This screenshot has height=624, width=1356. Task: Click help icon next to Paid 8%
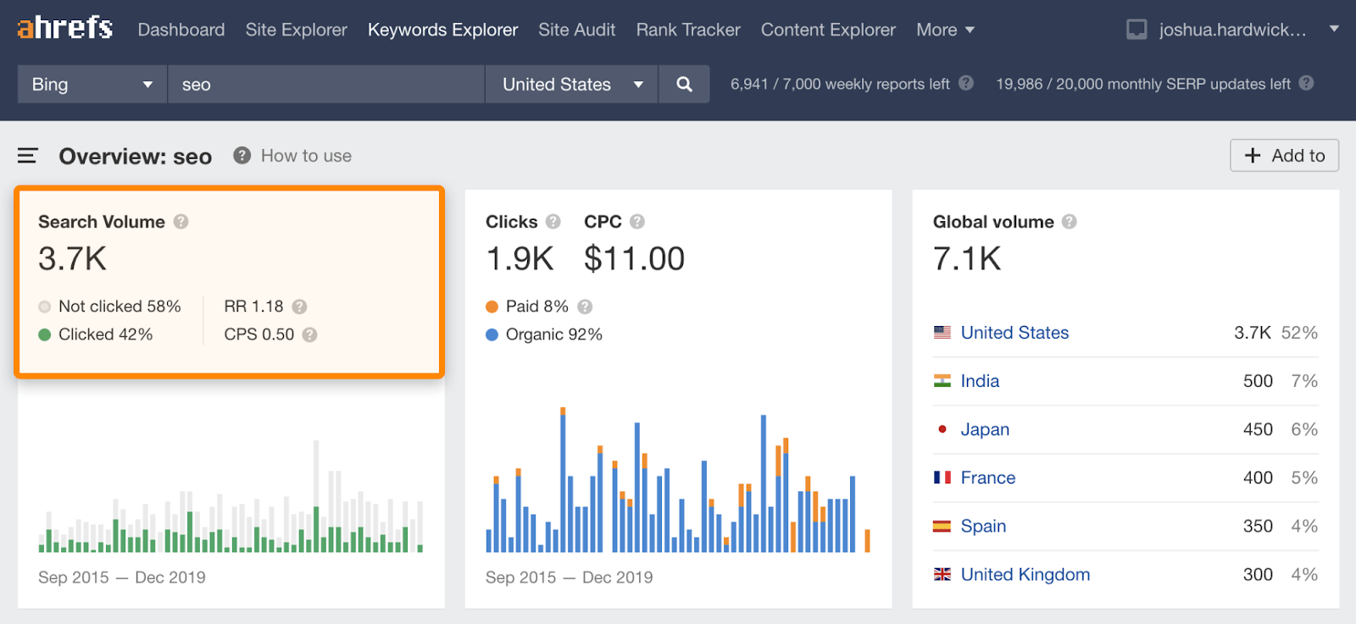pos(585,306)
